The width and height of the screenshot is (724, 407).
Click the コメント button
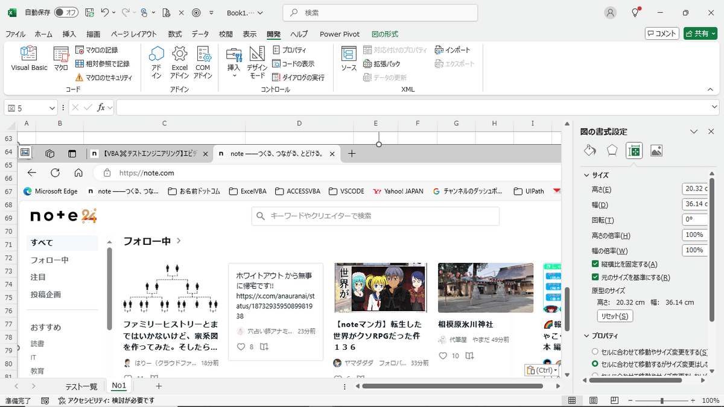(662, 34)
